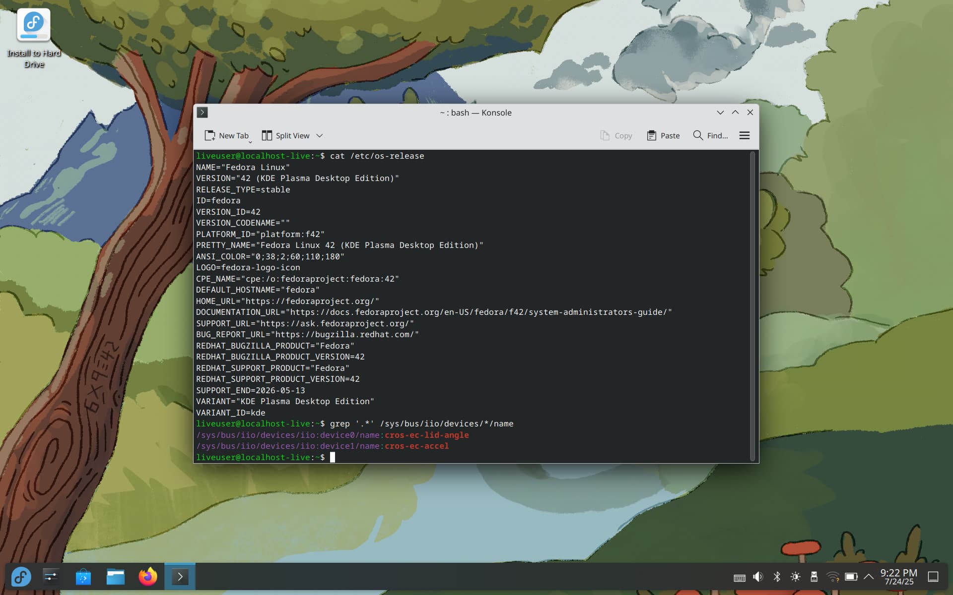Viewport: 953px width, 595px height.
Task: Open the brightness and color tray icon
Action: click(795, 577)
